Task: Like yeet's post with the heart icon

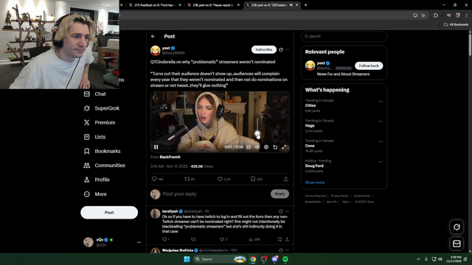Action: (x=220, y=179)
